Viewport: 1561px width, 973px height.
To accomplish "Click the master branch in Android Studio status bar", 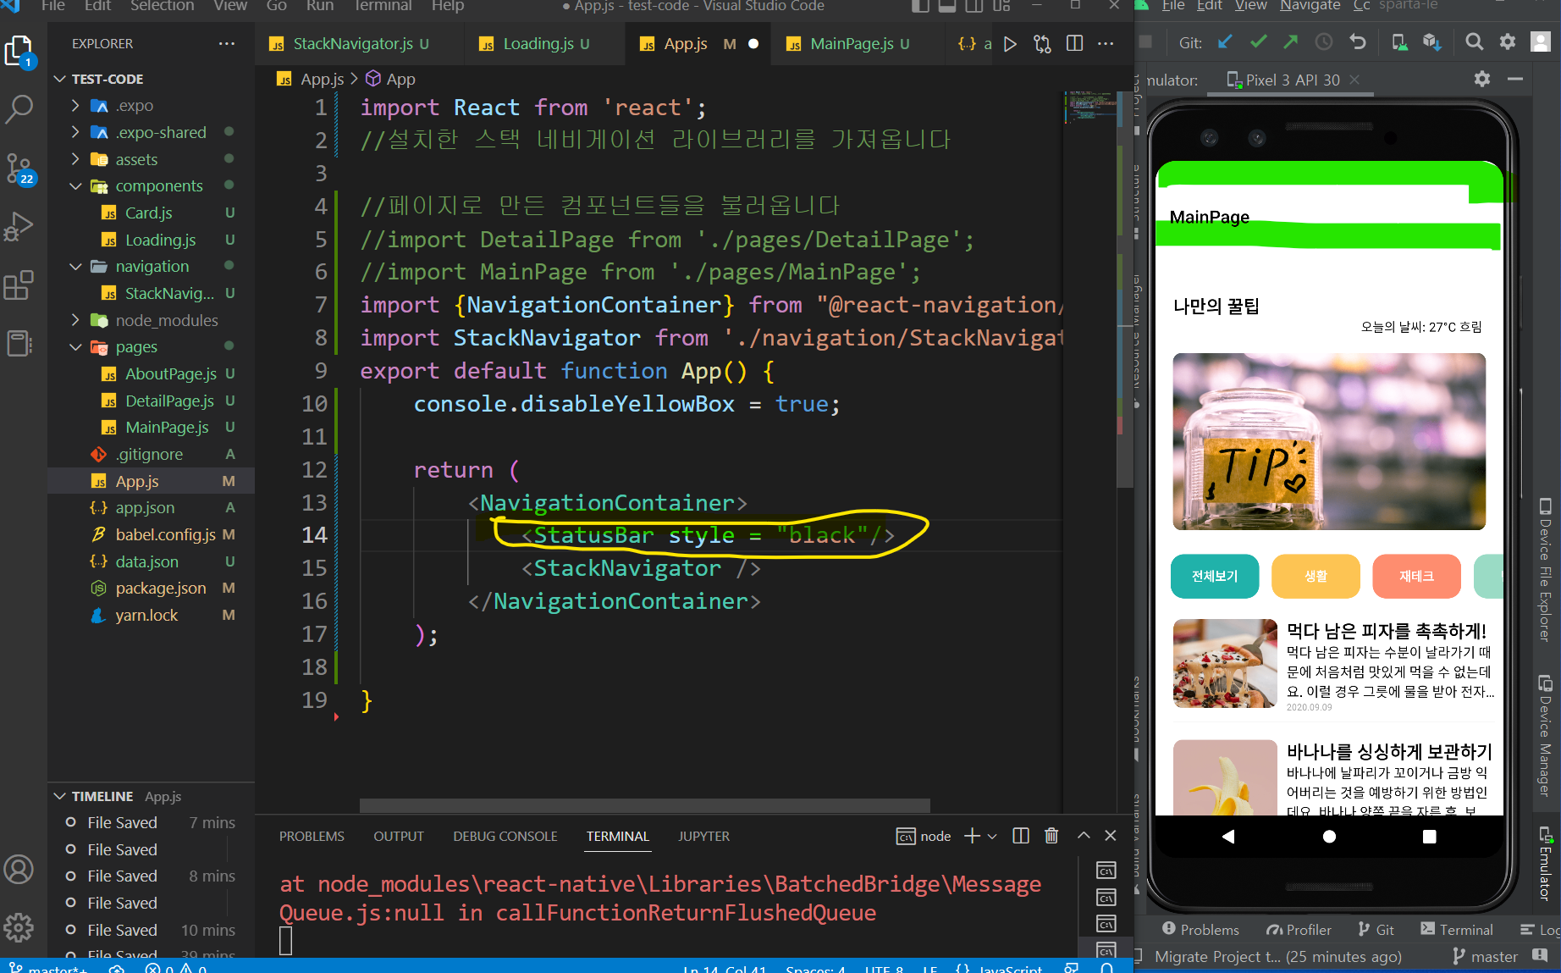I will (1486, 956).
